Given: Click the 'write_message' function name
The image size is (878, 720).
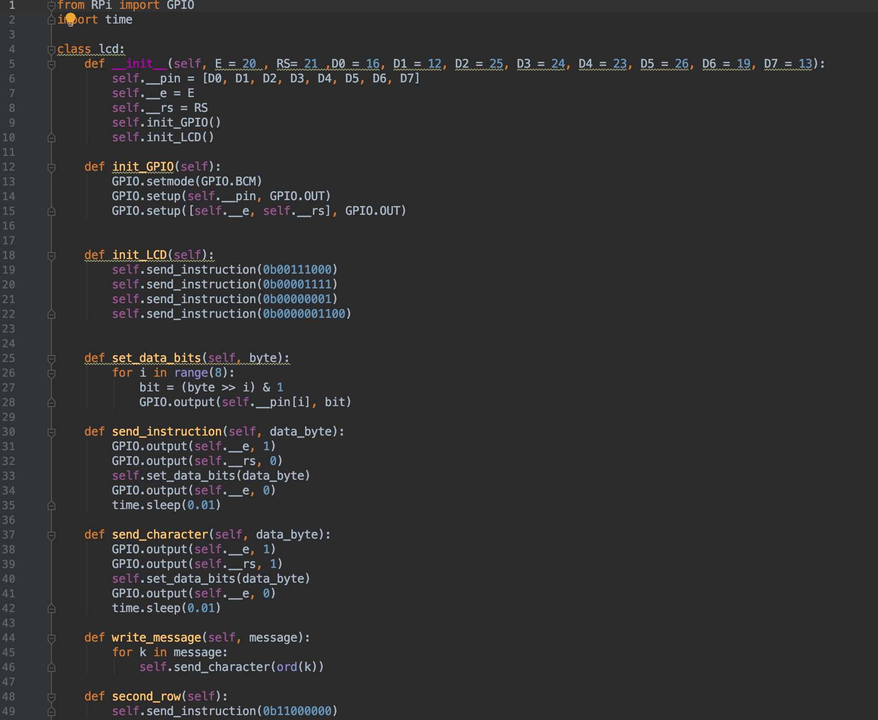Looking at the screenshot, I should tap(156, 638).
